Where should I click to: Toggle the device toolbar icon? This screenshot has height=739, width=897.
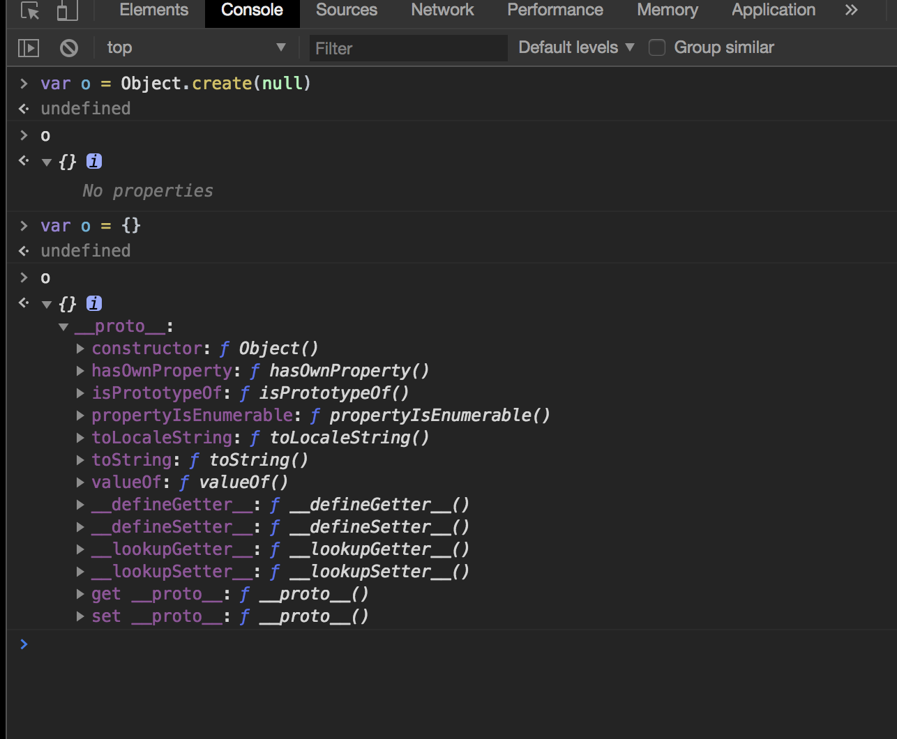pos(67,11)
